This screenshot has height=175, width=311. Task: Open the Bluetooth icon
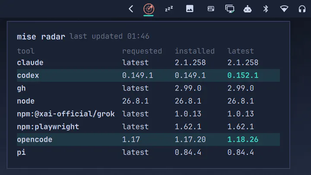click(266, 9)
